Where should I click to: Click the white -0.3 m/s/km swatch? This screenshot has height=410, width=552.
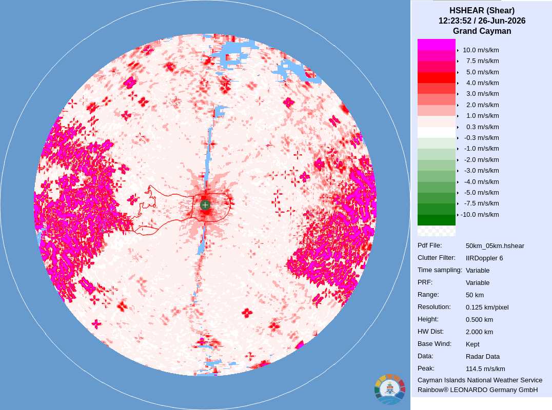436,132
